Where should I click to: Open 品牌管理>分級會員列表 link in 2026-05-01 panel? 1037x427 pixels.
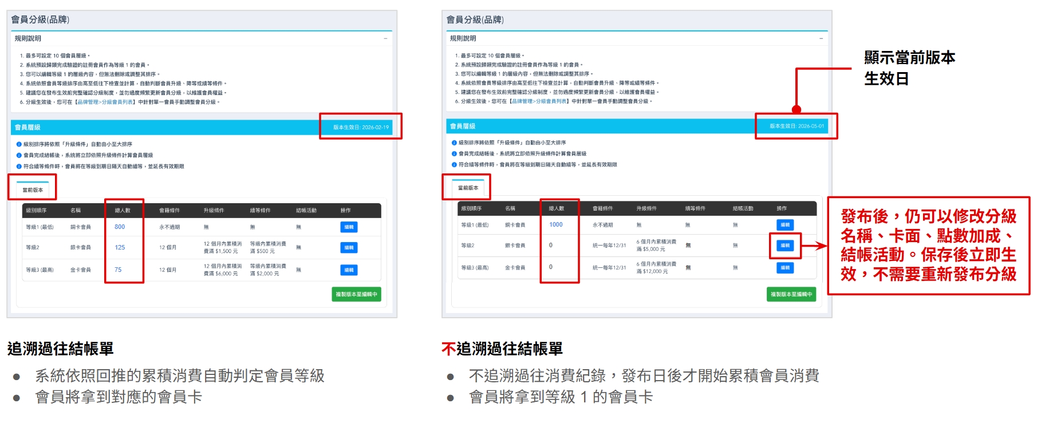(539, 101)
